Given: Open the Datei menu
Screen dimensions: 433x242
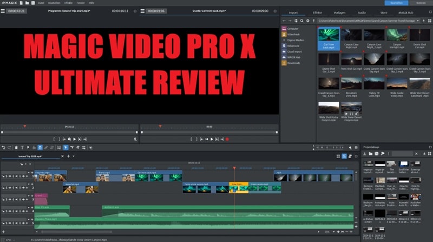Looking at the screenshot, I should pos(41,3).
